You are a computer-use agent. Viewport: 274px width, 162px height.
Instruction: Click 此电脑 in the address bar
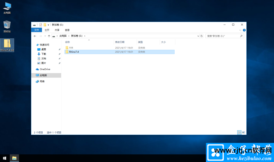pos(63,36)
